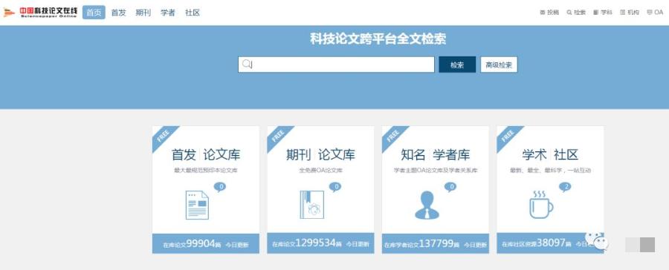Screen dimensions: 669x270
Task: Click the magnifier icon in search box
Action: [x=247, y=65]
